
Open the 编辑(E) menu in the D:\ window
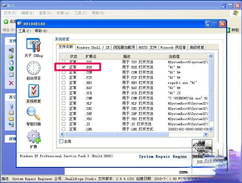click(x=28, y=13)
